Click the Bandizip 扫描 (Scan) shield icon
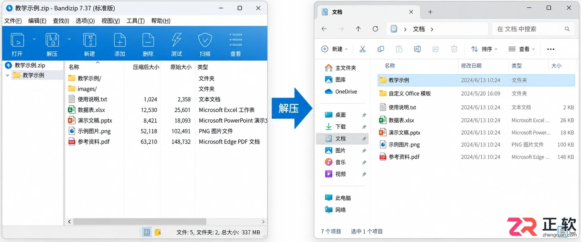The image size is (581, 242). click(205, 40)
